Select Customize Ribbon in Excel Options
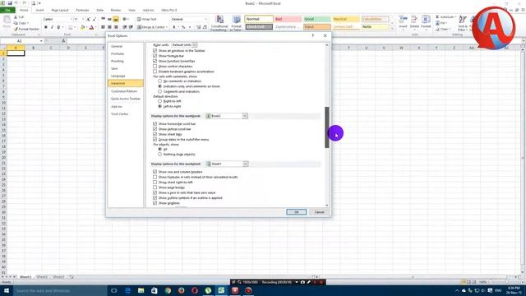526x296 pixels. (x=124, y=91)
